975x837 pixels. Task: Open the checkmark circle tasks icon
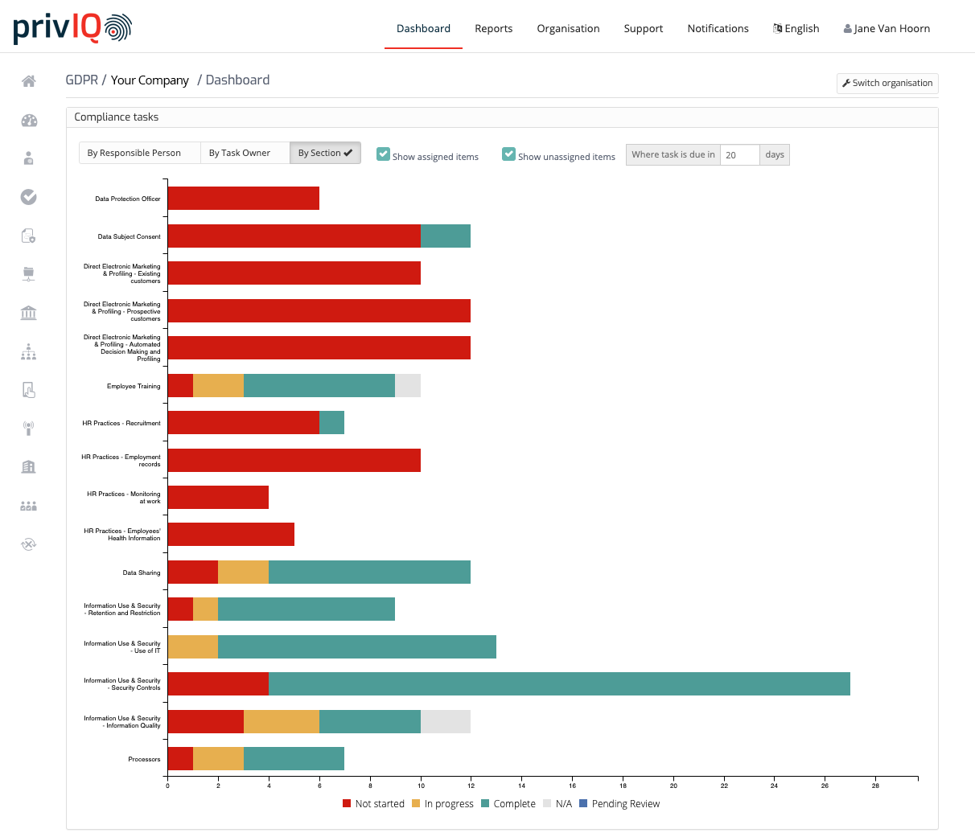tap(29, 197)
